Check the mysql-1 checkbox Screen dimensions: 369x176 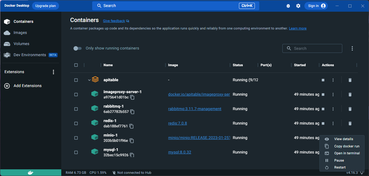76,152
